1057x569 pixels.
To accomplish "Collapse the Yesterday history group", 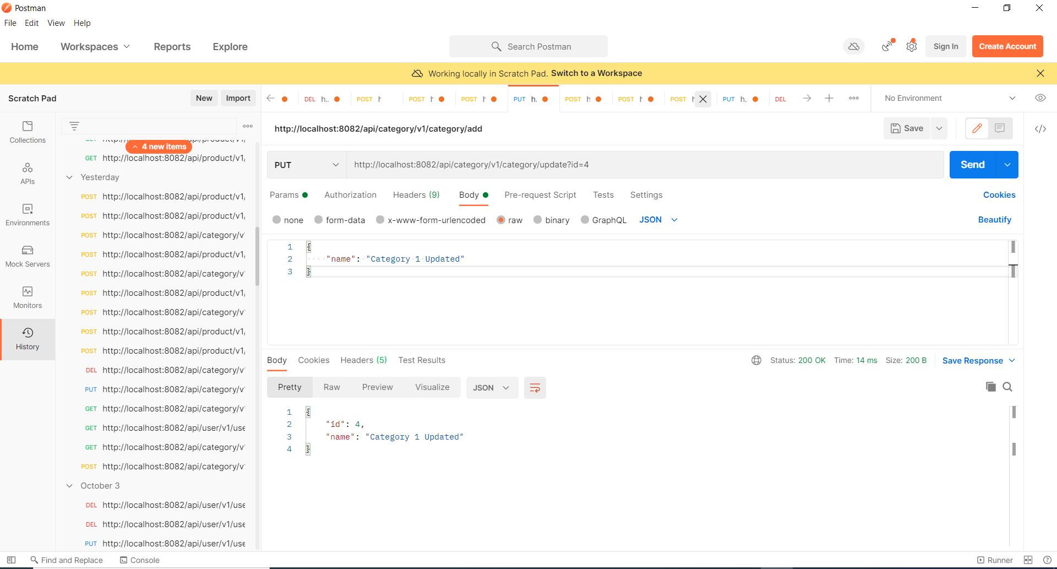I will click(69, 177).
